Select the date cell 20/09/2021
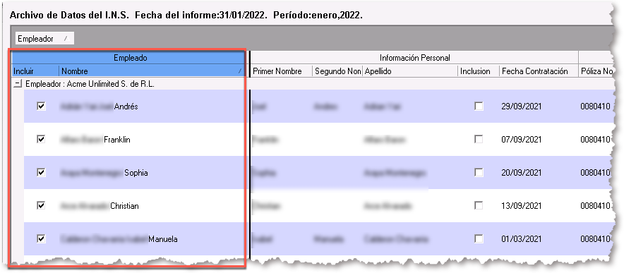Screen dimensions: 624x273 click(539, 172)
